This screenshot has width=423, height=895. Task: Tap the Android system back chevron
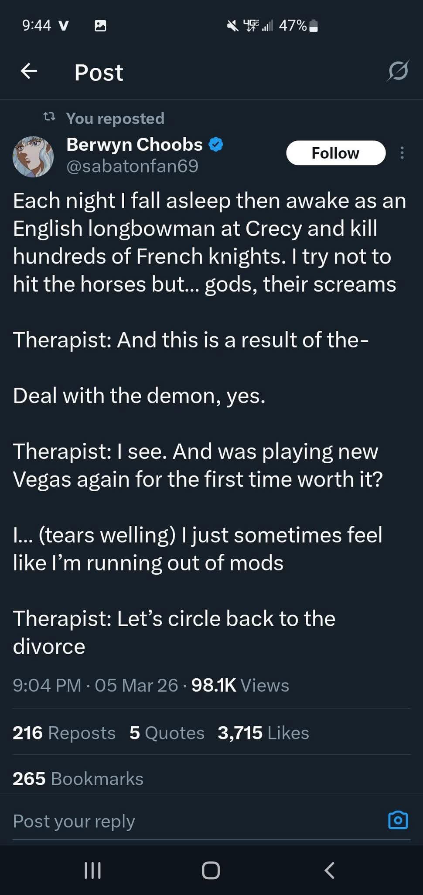click(x=330, y=870)
